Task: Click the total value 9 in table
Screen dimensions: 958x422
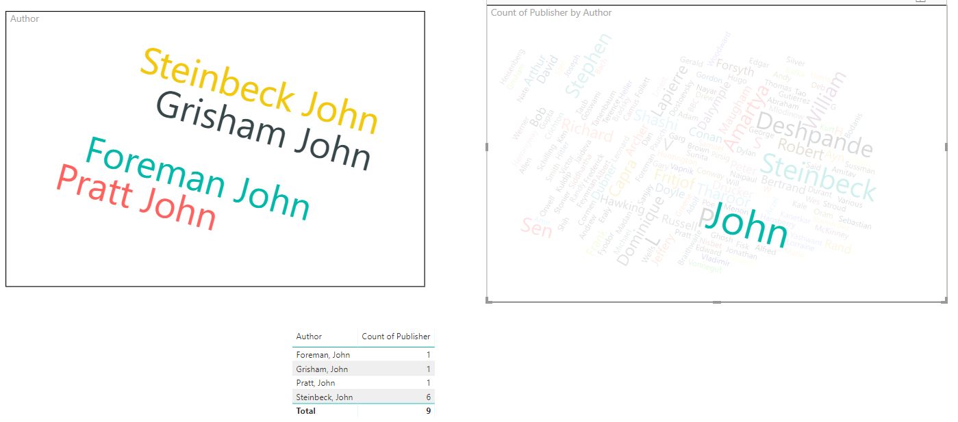Action: point(429,411)
